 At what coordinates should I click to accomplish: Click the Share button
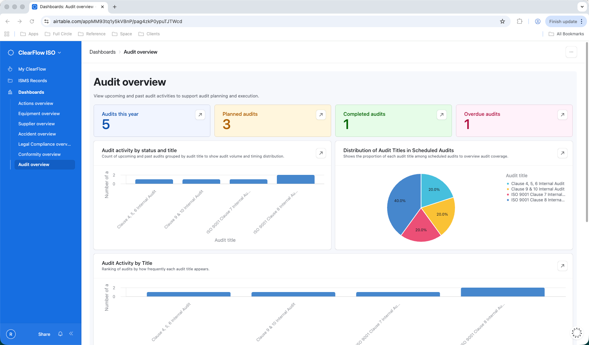44,334
